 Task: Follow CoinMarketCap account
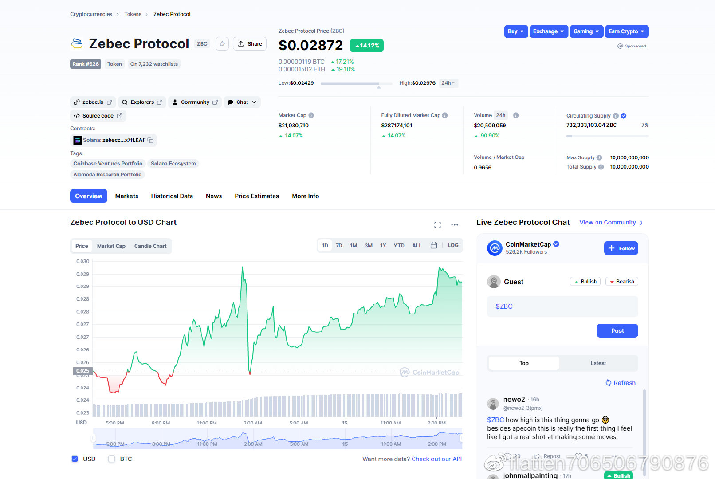click(x=621, y=248)
